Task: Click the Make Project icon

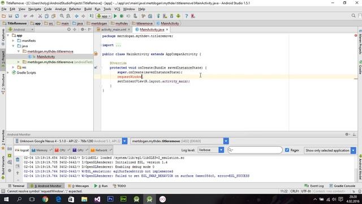Action: [x=92, y=16]
